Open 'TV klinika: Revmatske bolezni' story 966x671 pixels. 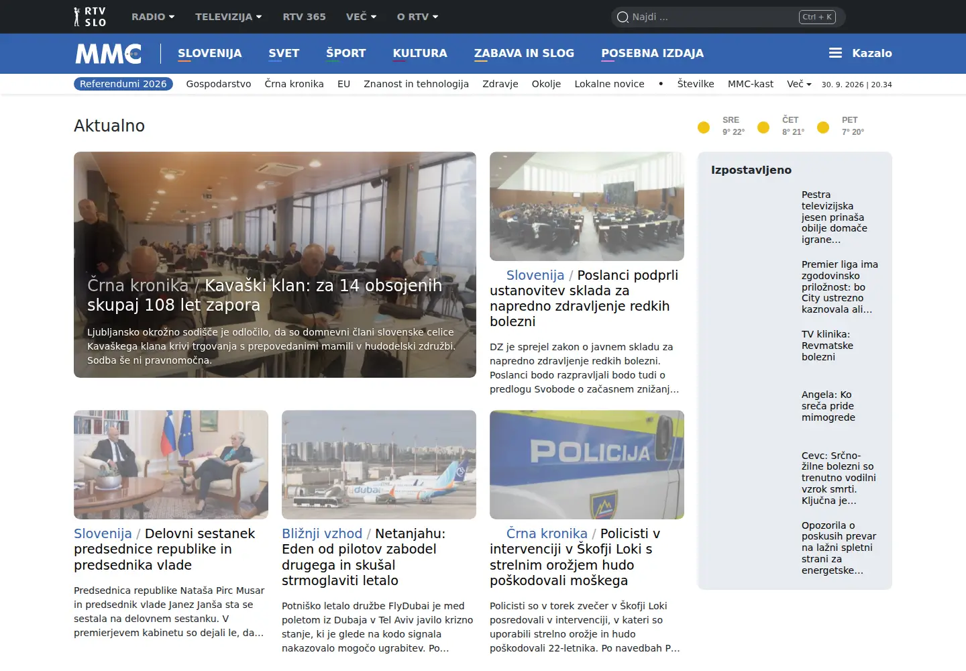click(828, 346)
